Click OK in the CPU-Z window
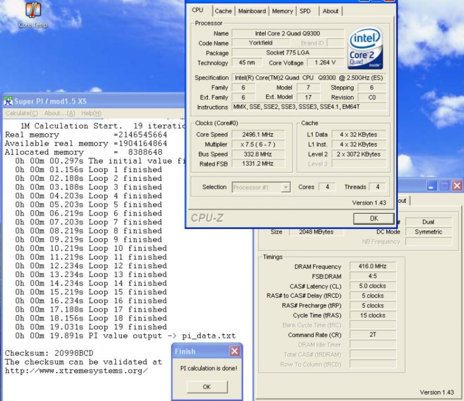This screenshot has height=401, width=464. point(374,219)
